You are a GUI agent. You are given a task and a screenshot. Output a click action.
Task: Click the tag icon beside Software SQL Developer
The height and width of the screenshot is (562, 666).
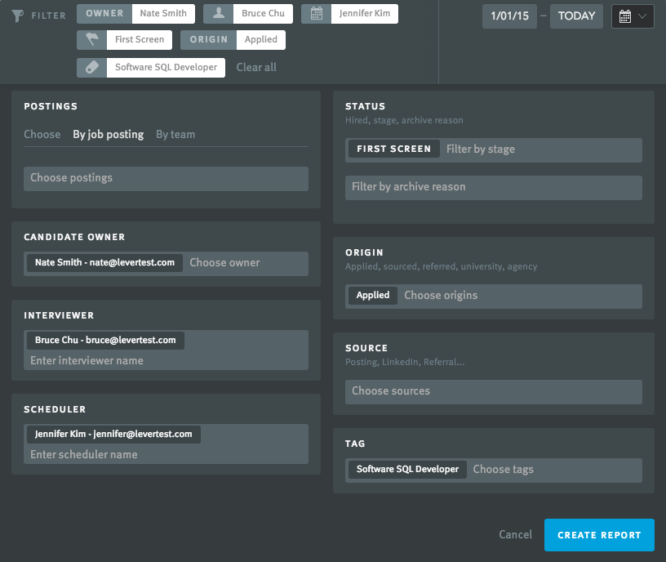91,67
